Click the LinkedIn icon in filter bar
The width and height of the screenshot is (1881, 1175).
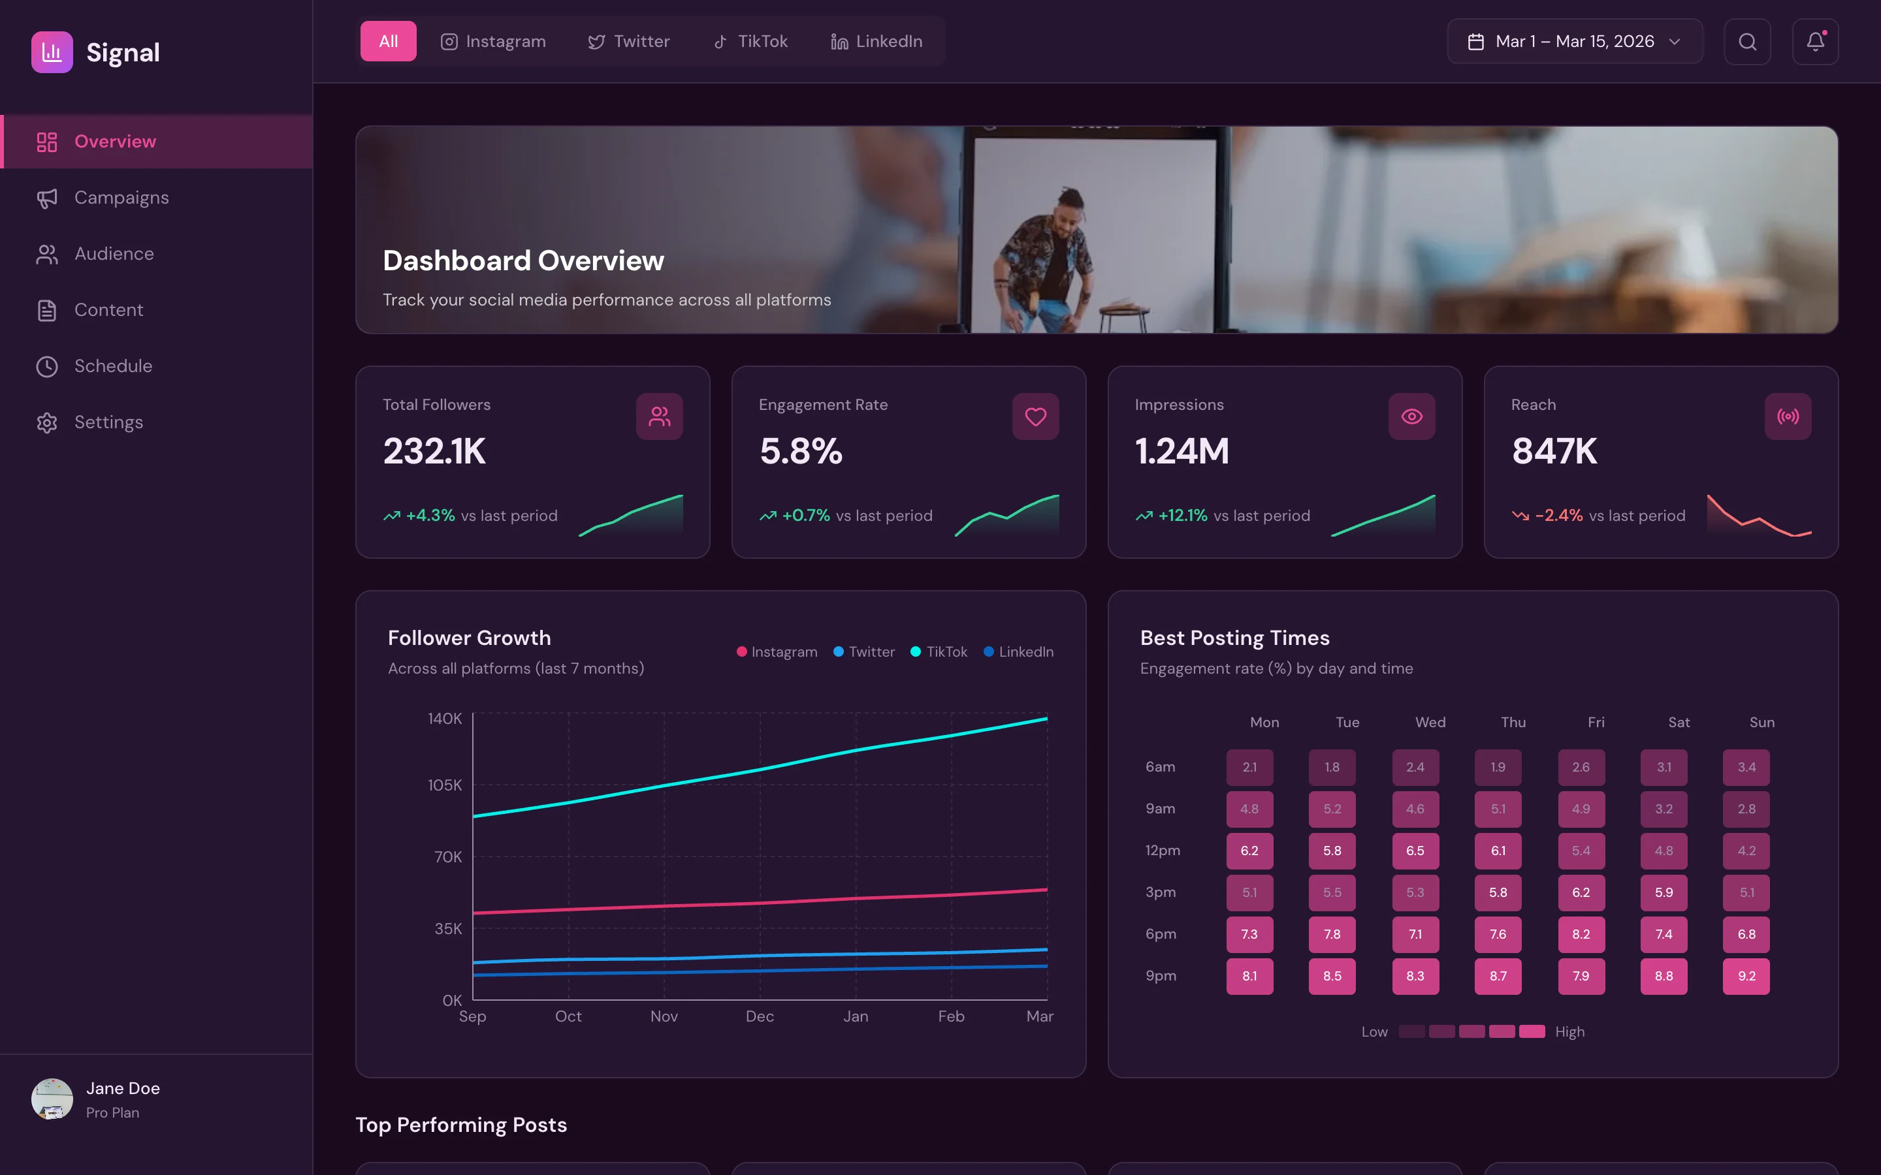pyautogui.click(x=839, y=41)
